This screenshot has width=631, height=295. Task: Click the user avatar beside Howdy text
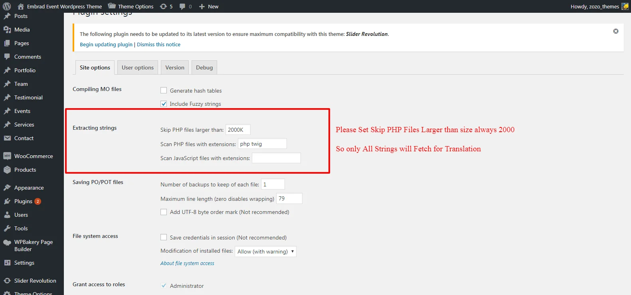click(625, 6)
